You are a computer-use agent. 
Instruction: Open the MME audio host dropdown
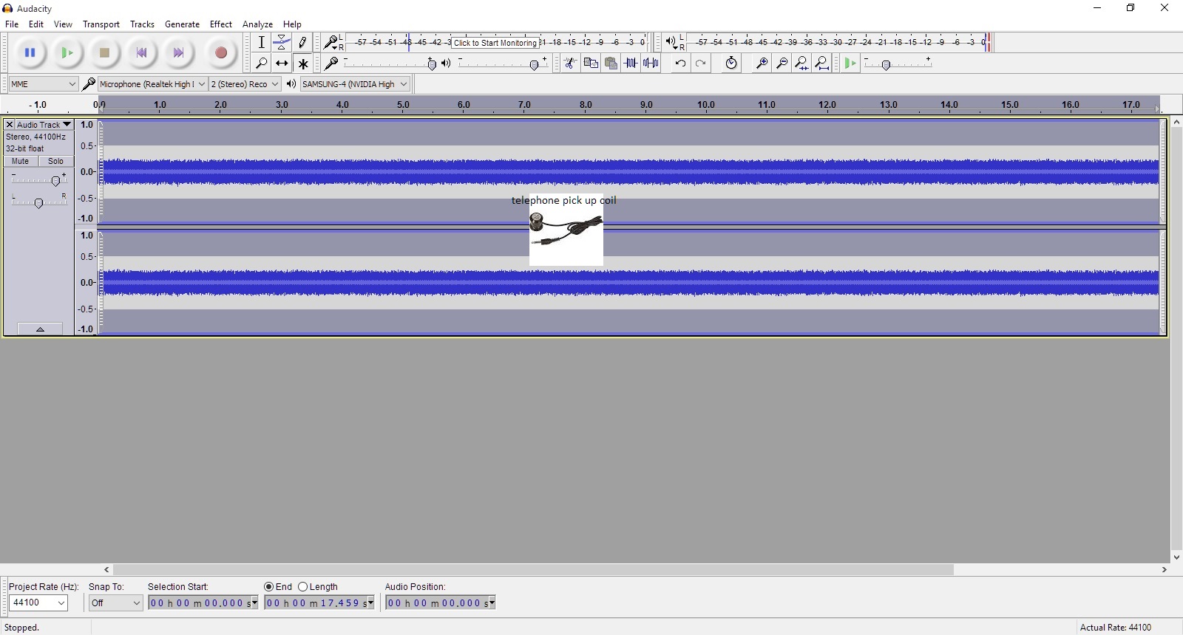(x=44, y=84)
